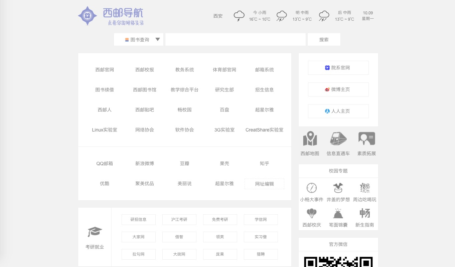Open the 西邮校报 link
The height and width of the screenshot is (267, 455).
coord(145,70)
